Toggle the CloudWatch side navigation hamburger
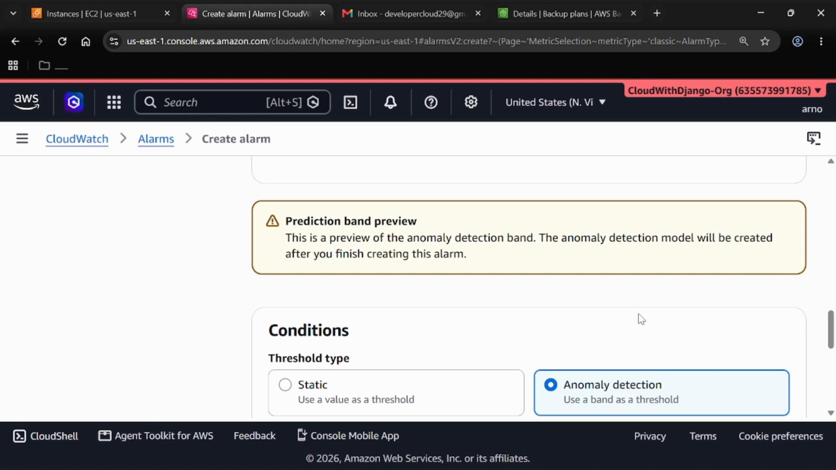Screen dimensions: 836x470 [22, 138]
